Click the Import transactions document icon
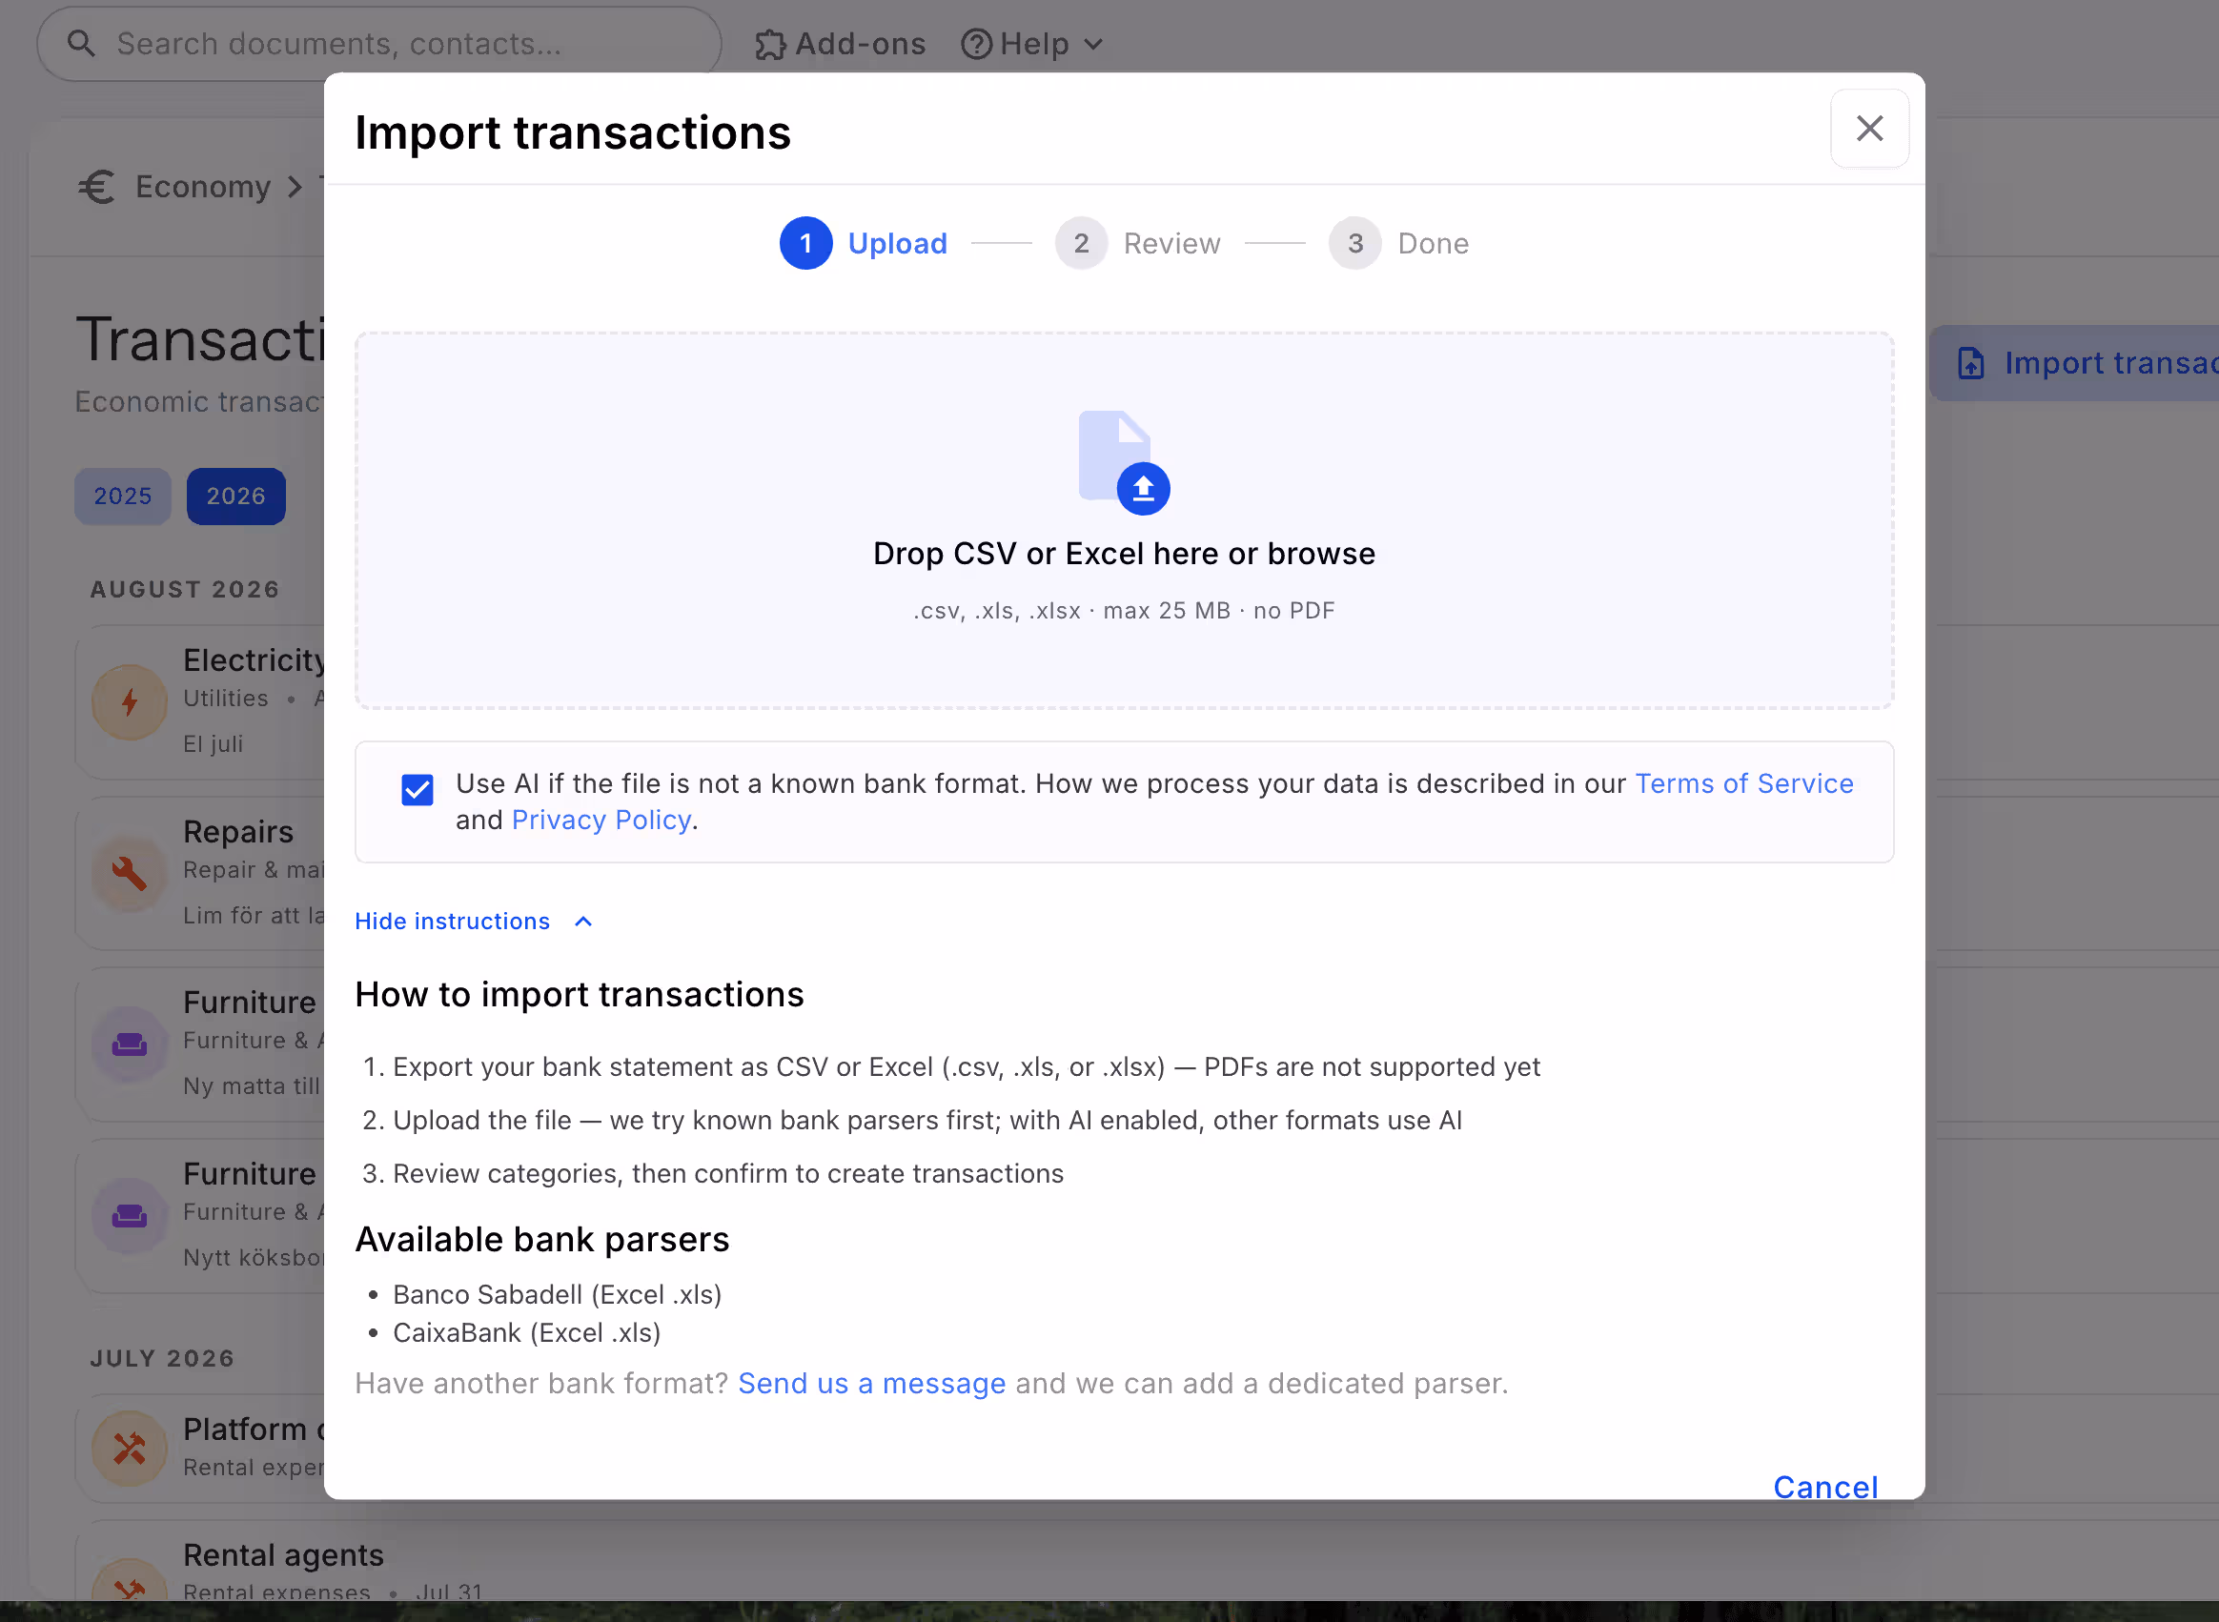This screenshot has width=2219, height=1622. (1970, 363)
